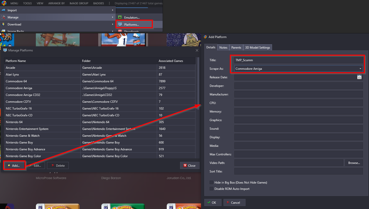This screenshot has height=209, width=369.
Task: Open the VIEW menu
Action: pos(40,3)
